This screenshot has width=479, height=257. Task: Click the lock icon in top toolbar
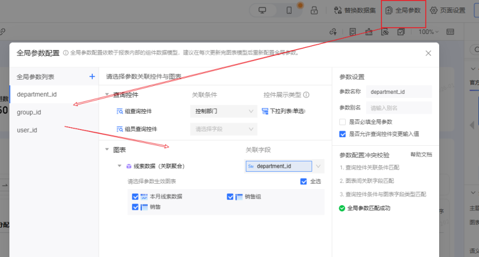pos(314,10)
